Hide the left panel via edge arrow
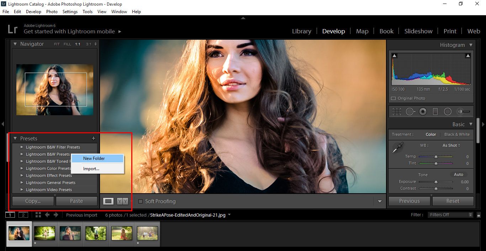 click(x=2, y=124)
